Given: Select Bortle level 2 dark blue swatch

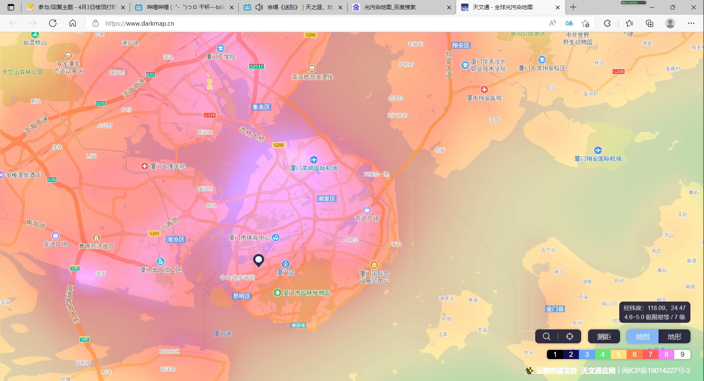Looking at the screenshot, I should 571,354.
